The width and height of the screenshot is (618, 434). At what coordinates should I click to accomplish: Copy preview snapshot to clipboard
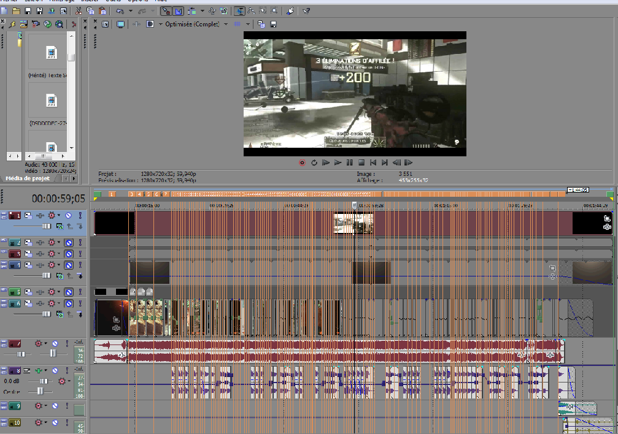tap(261, 25)
